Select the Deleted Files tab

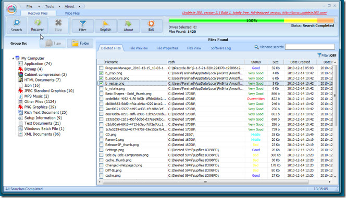pos(111,48)
